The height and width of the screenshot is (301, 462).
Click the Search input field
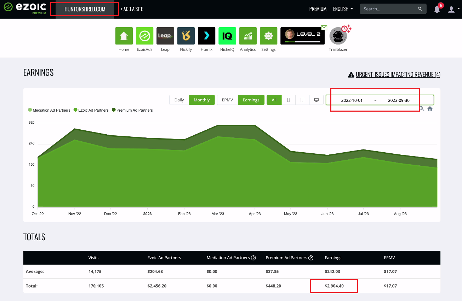pos(389,9)
